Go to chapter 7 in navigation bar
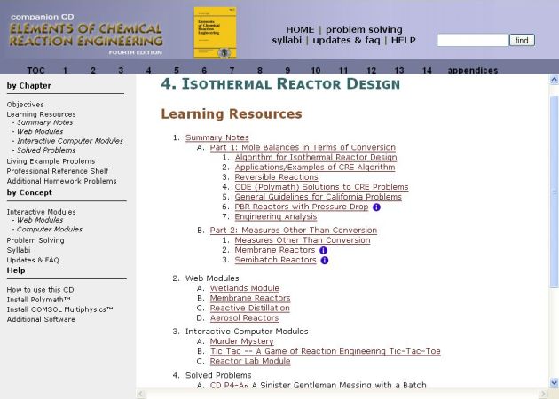This screenshot has height=399, width=559. click(x=232, y=70)
